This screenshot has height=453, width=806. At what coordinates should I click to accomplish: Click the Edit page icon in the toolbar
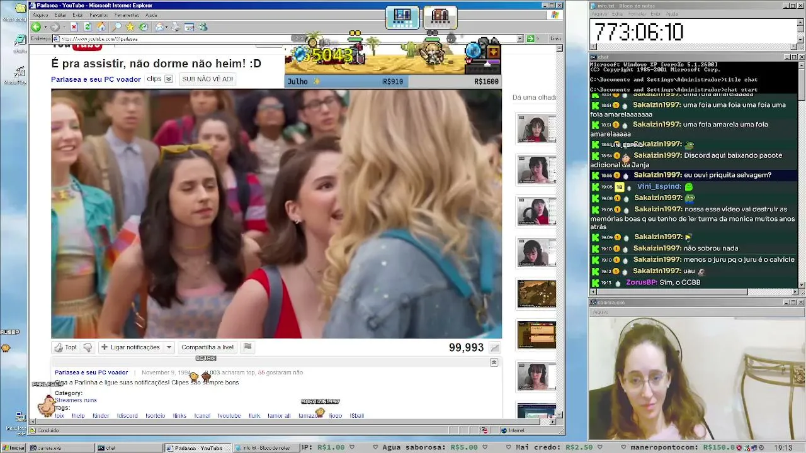[x=189, y=27]
